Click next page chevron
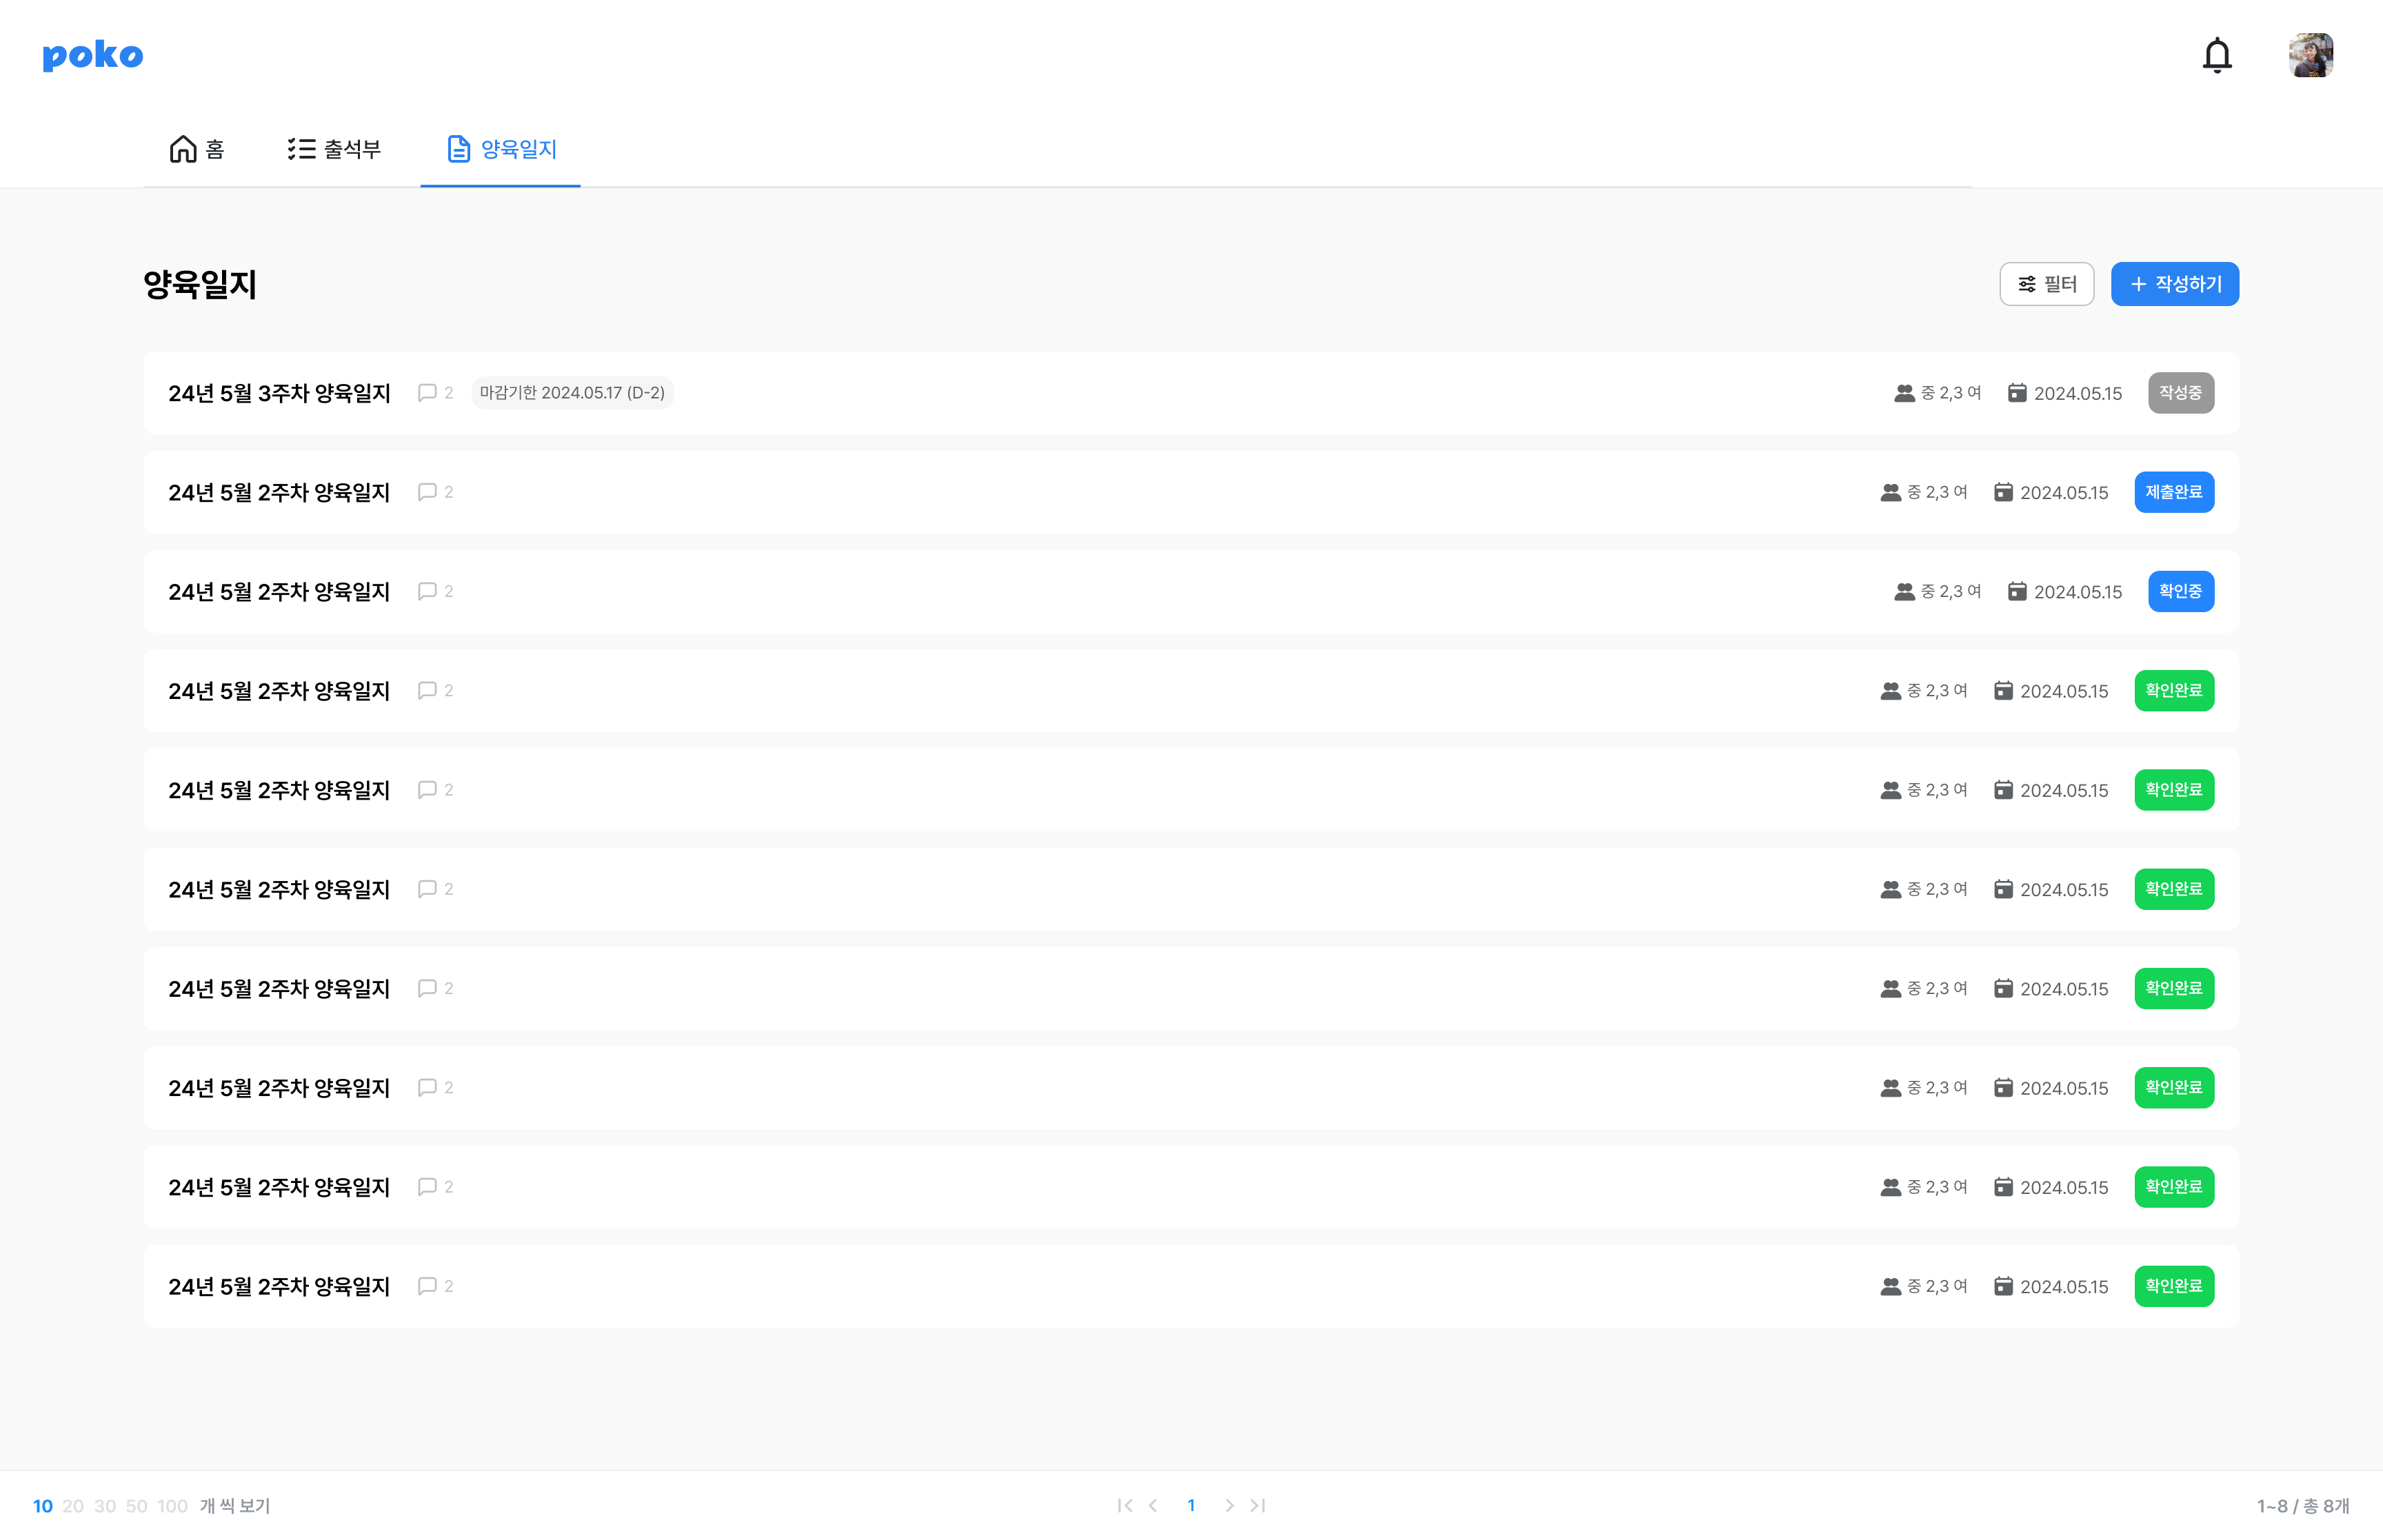The height and width of the screenshot is (1540, 2383). [1229, 1505]
